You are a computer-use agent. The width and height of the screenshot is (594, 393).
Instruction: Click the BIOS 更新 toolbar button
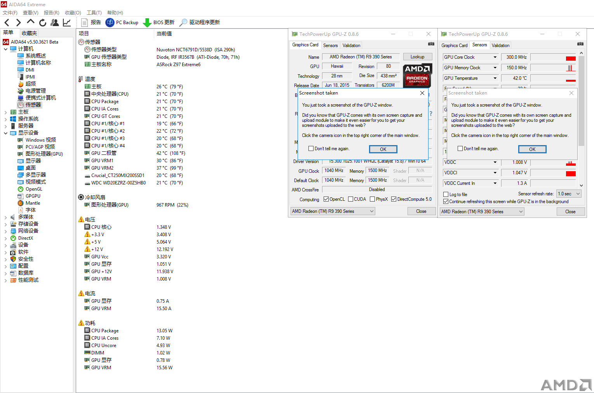(159, 23)
